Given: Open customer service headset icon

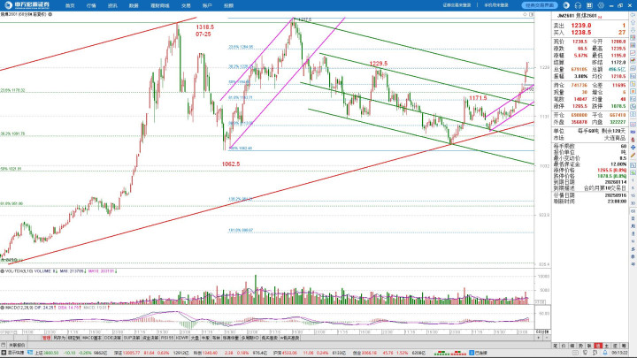Looking at the screenshot, I should [x=578, y=5].
